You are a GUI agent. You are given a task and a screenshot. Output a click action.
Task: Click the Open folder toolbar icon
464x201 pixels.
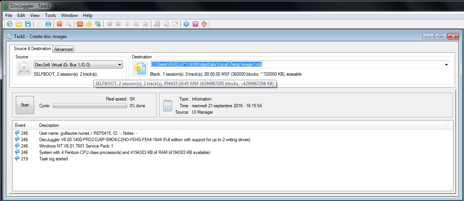[18, 24]
